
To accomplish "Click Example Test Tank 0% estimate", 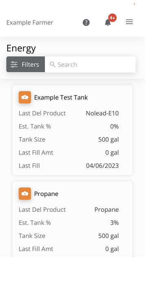I will pos(115,126).
